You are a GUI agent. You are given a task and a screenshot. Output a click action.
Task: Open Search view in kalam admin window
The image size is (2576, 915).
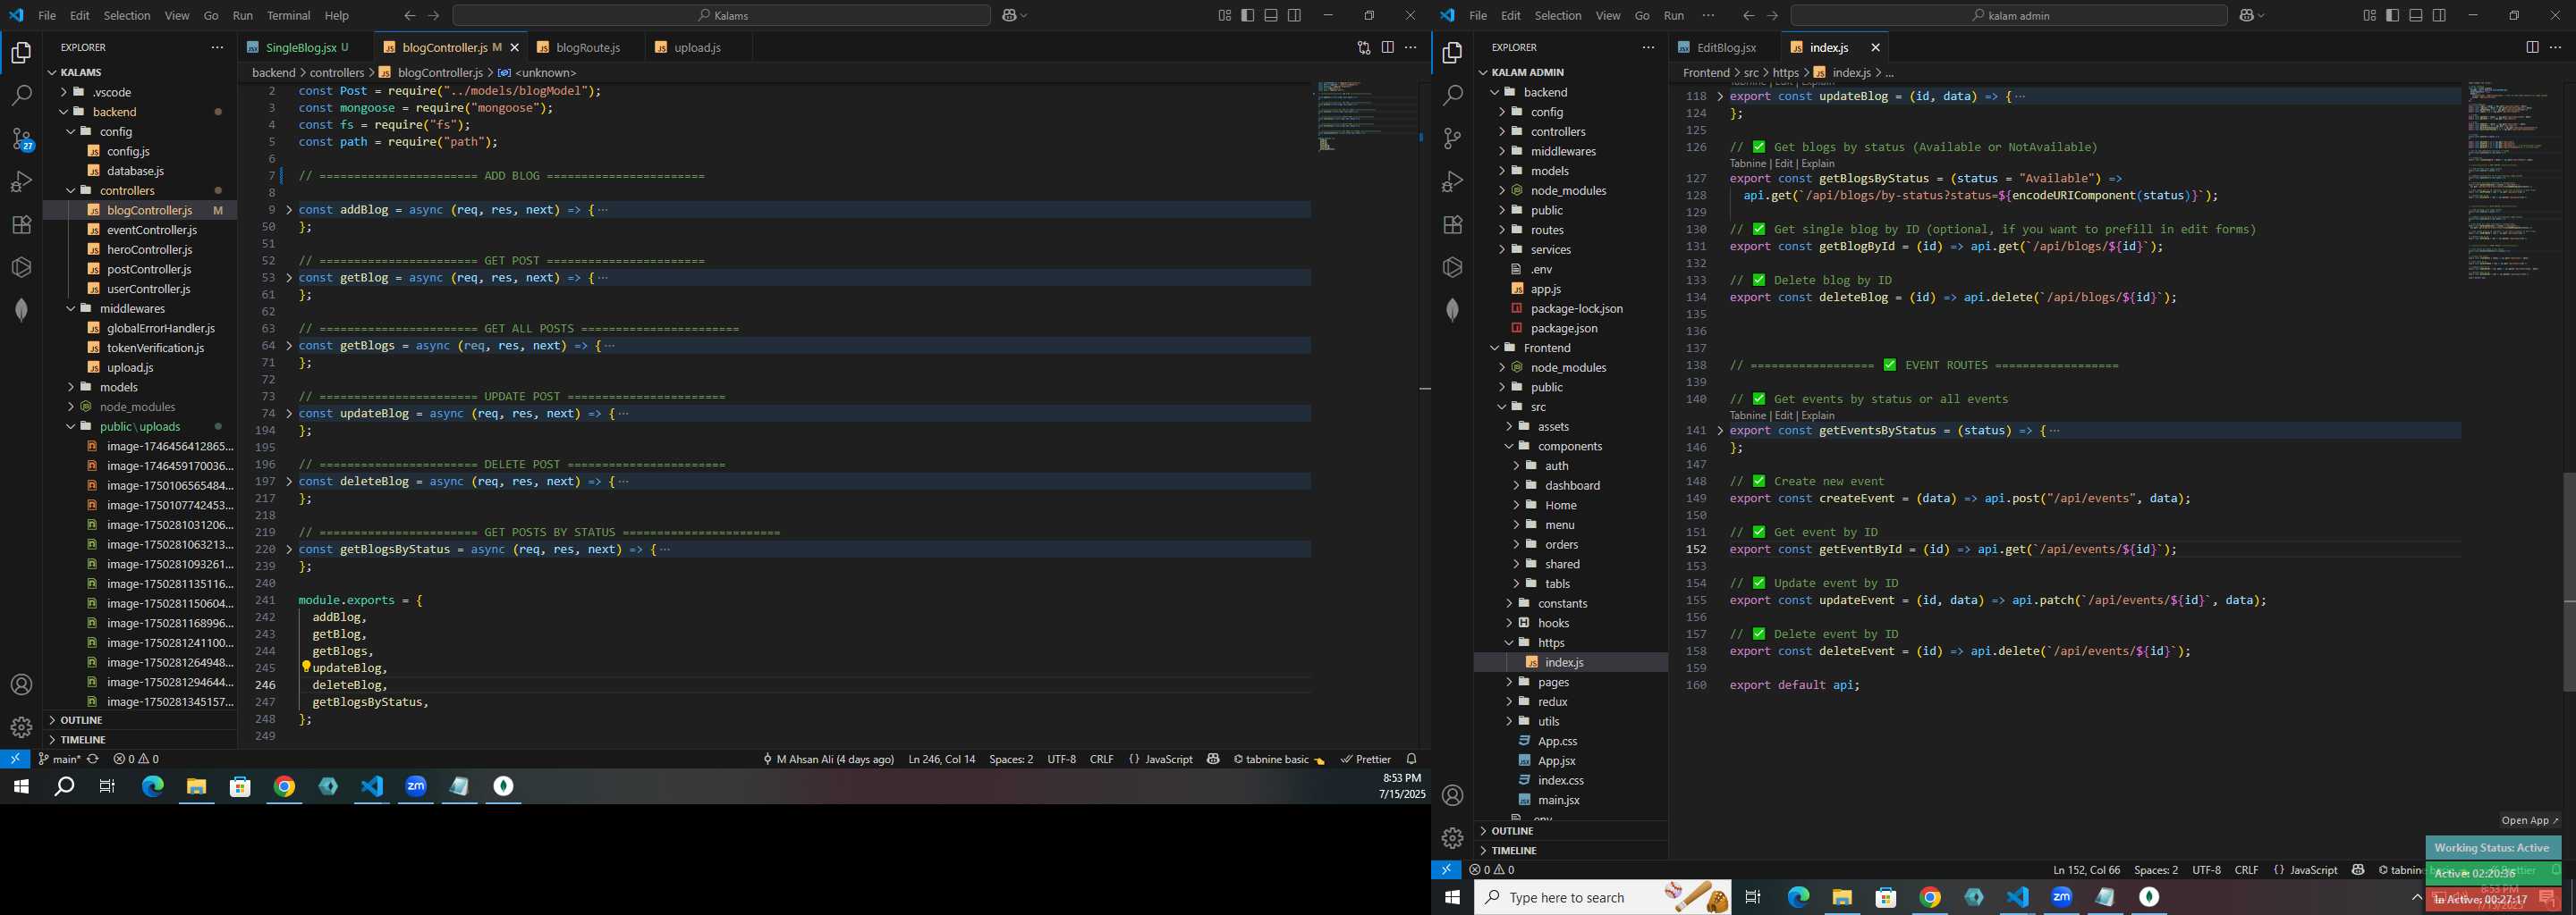pos(1453,96)
